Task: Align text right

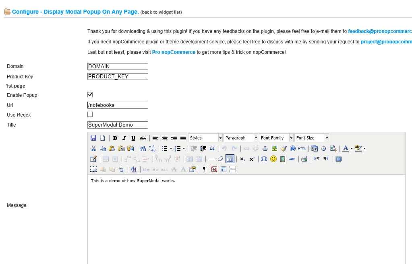Action: pos(174,138)
